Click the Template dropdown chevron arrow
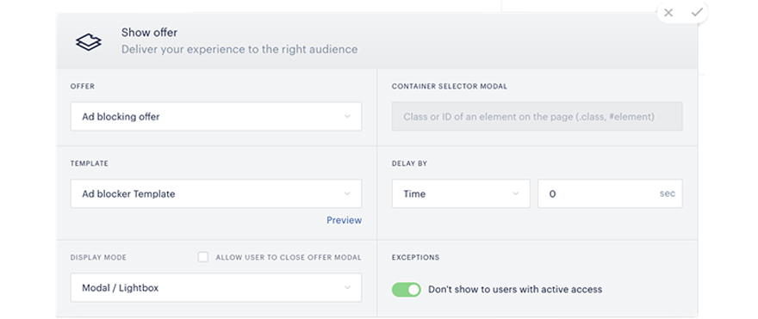 click(x=347, y=194)
